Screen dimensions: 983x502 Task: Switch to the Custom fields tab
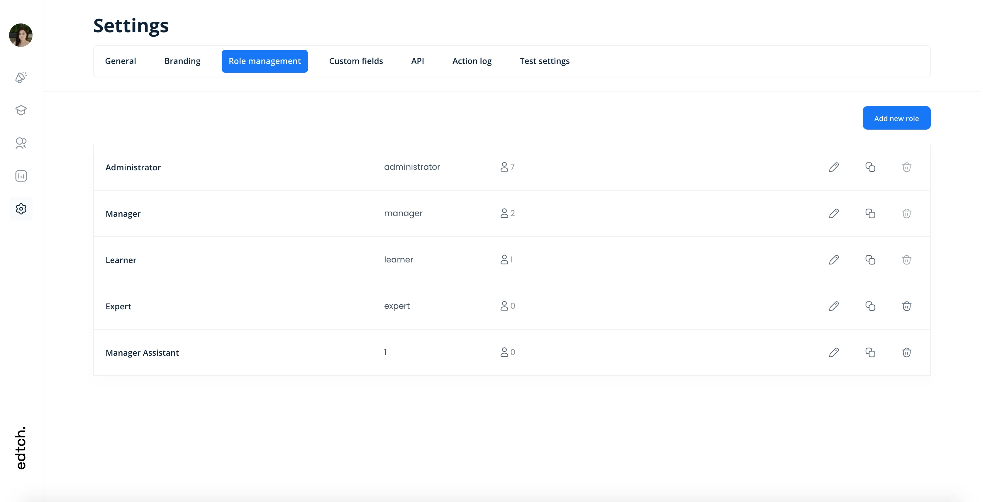[356, 61]
